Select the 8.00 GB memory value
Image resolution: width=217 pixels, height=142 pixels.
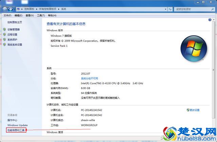click(x=85, y=88)
